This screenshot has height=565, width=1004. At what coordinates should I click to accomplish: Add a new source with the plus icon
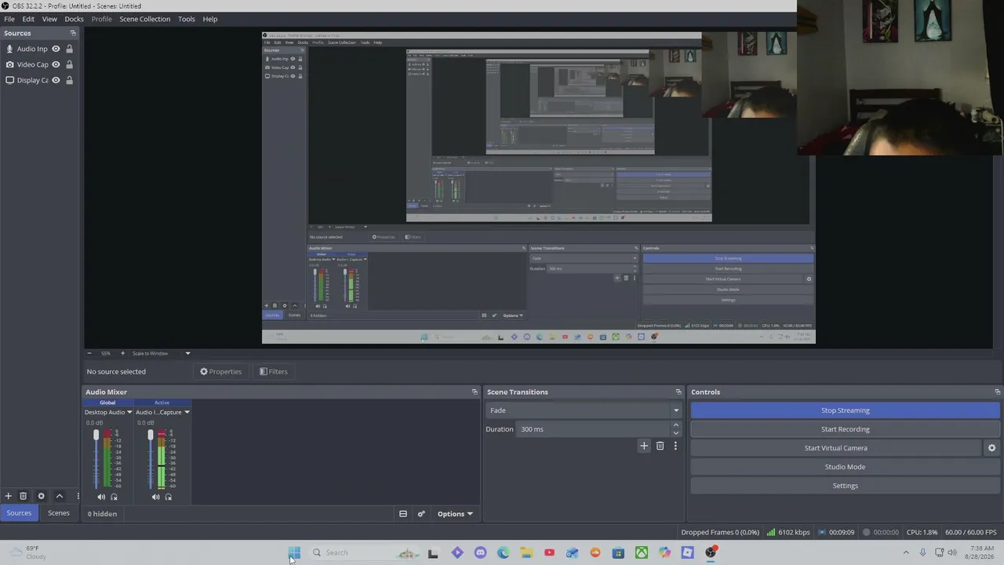[x=8, y=496]
